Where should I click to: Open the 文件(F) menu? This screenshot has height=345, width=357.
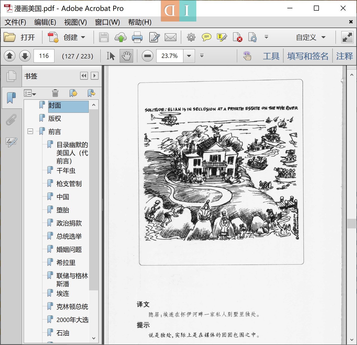[15, 22]
